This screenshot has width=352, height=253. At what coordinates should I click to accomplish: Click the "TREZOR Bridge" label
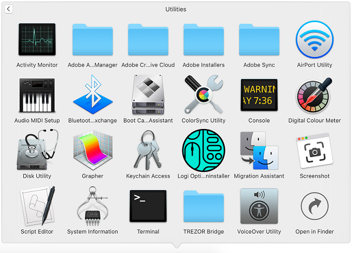pyautogui.click(x=204, y=231)
